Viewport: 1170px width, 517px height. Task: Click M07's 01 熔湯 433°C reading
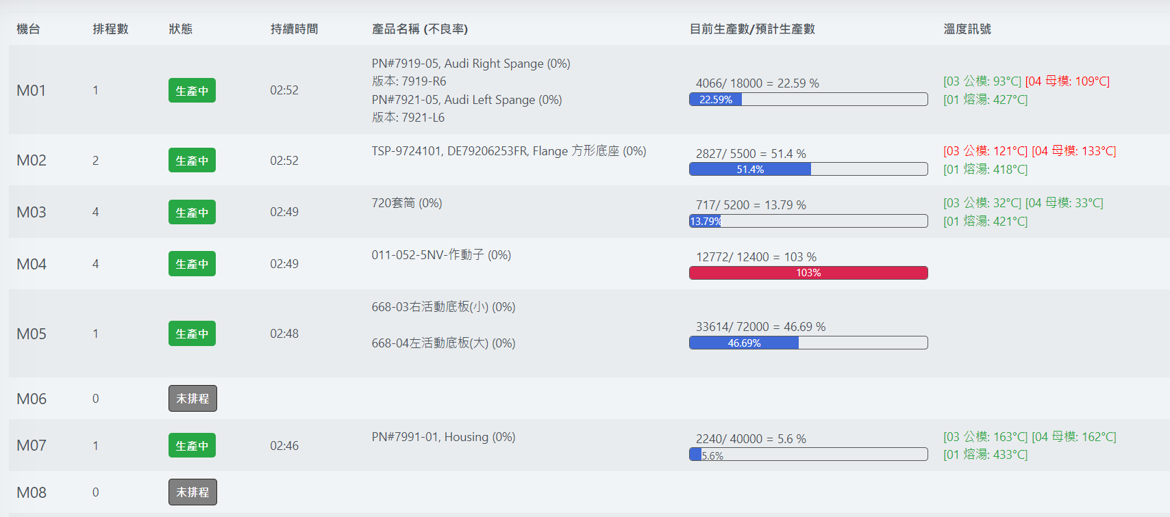coord(985,455)
